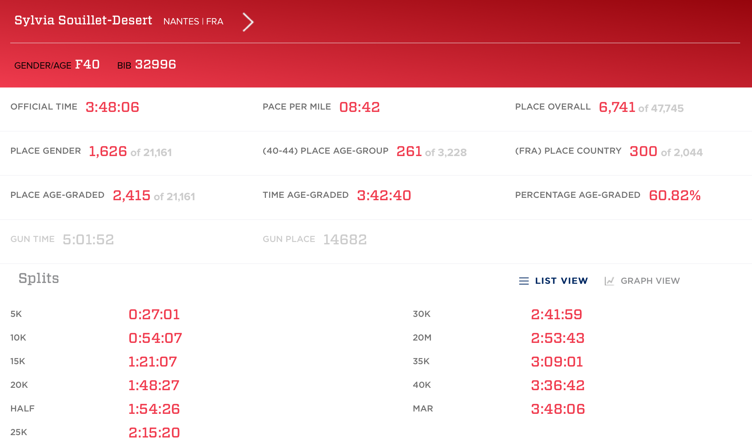This screenshot has height=443, width=752.
Task: Click the 30K split time 2:41:59
Action: [557, 315]
